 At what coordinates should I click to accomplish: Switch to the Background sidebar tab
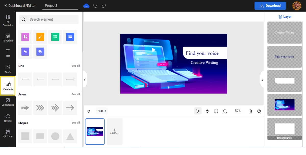coord(8,102)
